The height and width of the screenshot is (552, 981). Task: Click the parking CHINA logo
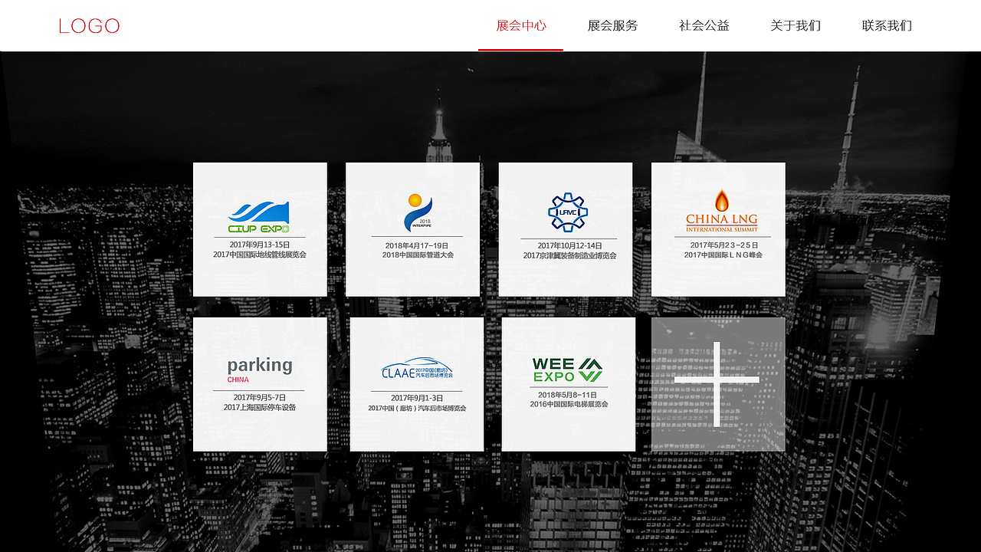(x=260, y=369)
